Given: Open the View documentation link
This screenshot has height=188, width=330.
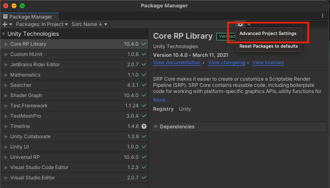Looking at the screenshot, I should click(x=177, y=63).
